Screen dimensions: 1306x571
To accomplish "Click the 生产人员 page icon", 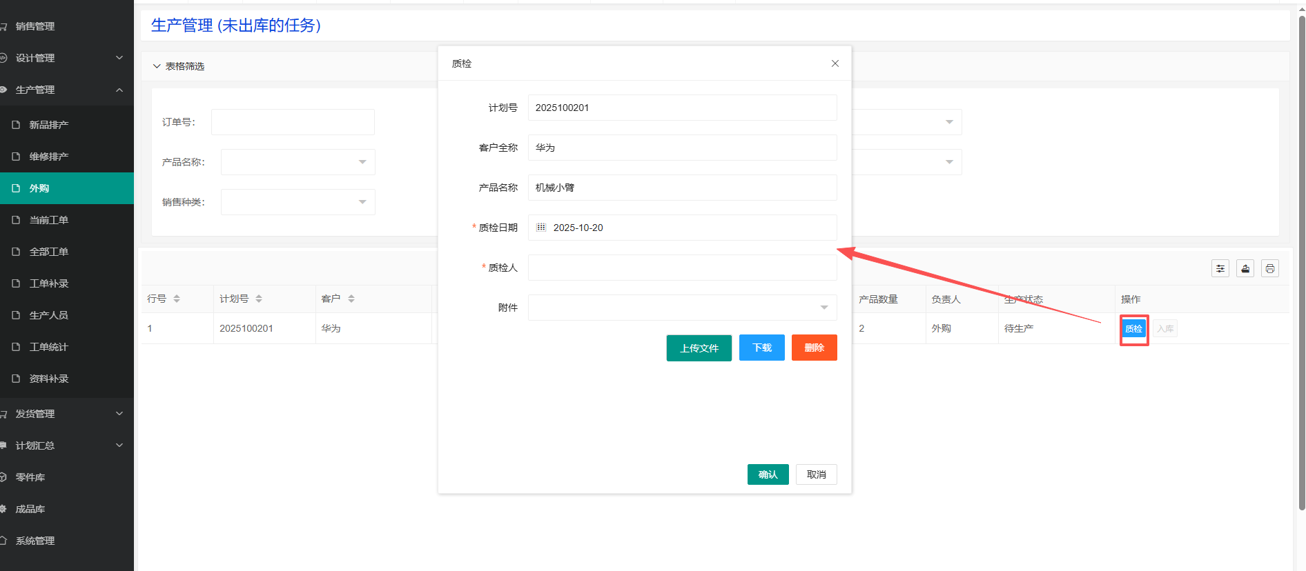I will coord(16,315).
